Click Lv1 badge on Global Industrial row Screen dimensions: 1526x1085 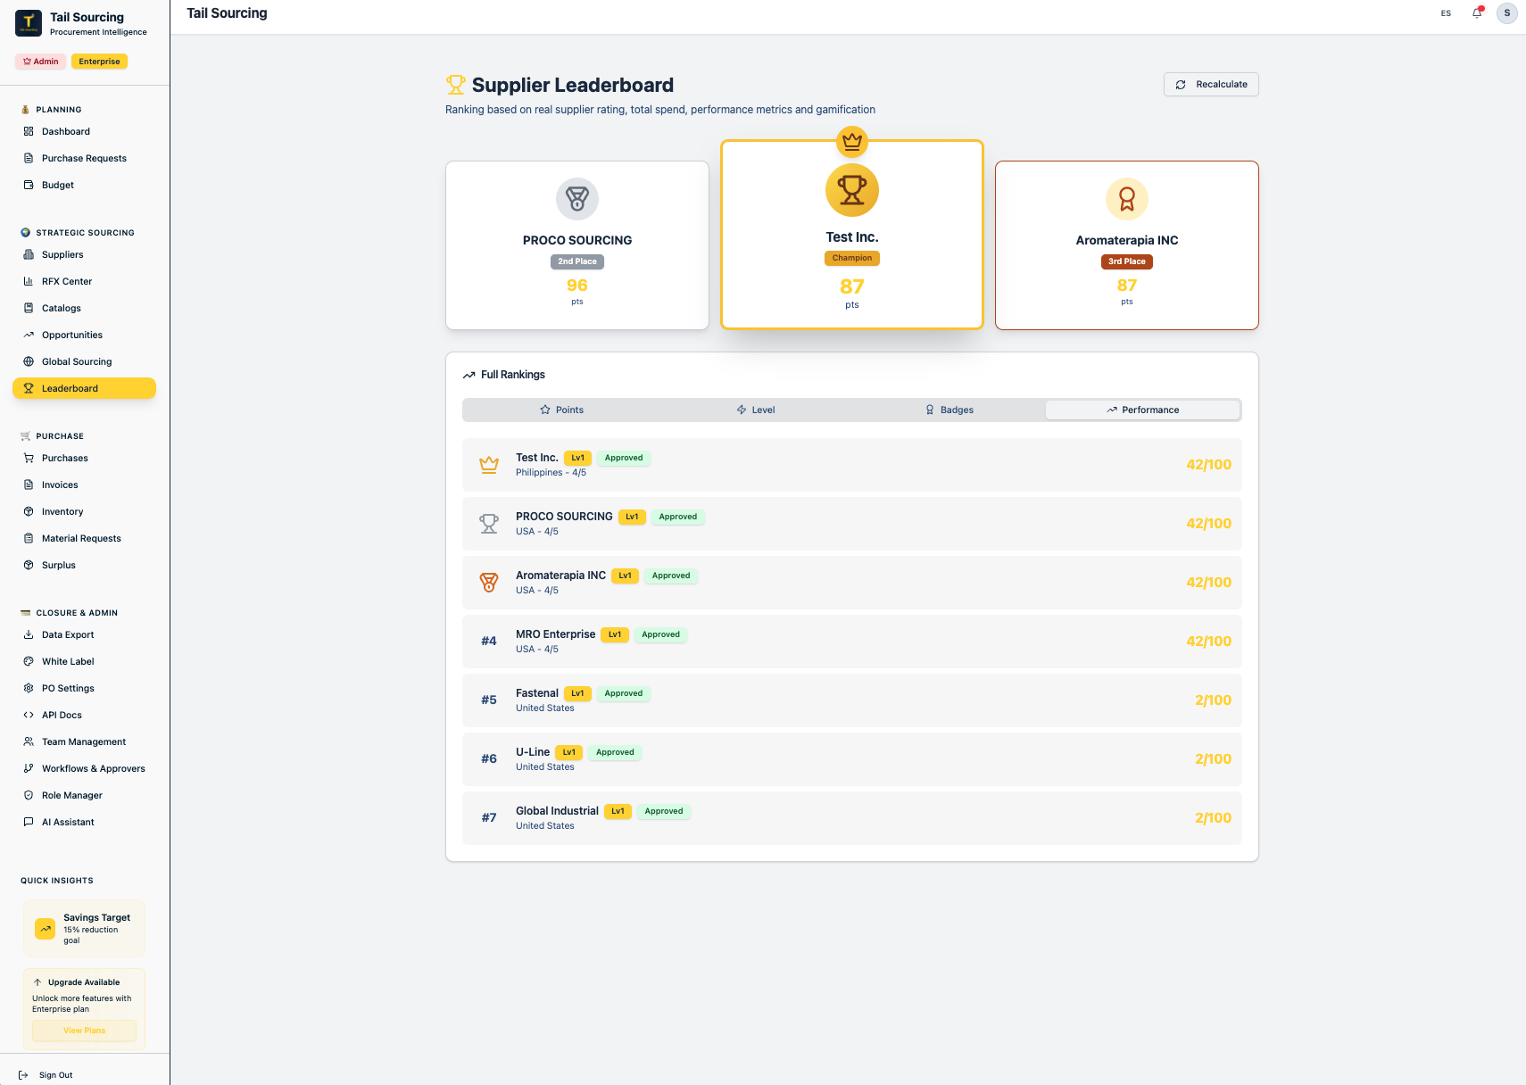pos(618,811)
